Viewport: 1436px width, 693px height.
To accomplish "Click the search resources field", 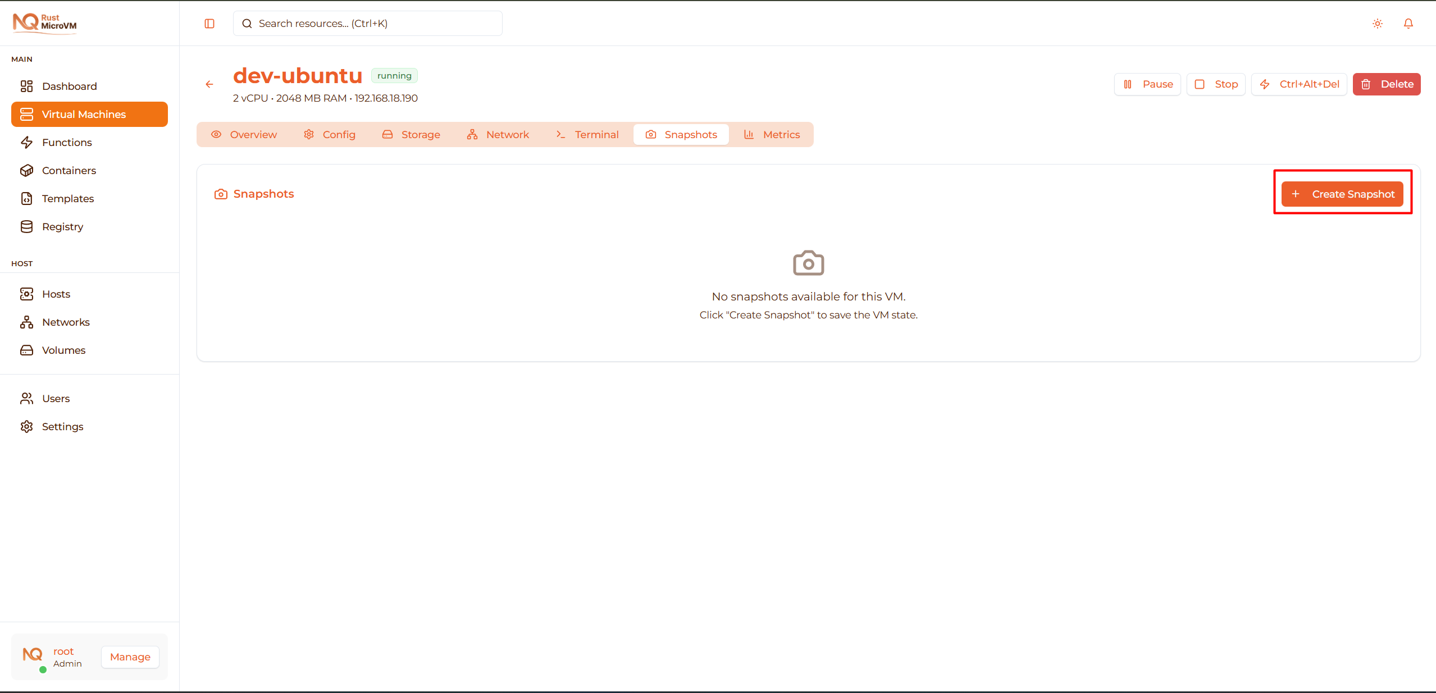I will coord(367,23).
